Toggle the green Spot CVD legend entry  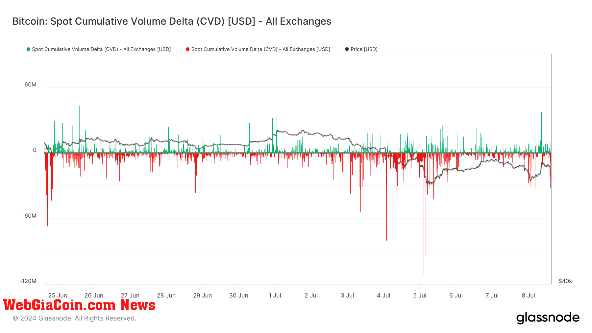(99, 49)
